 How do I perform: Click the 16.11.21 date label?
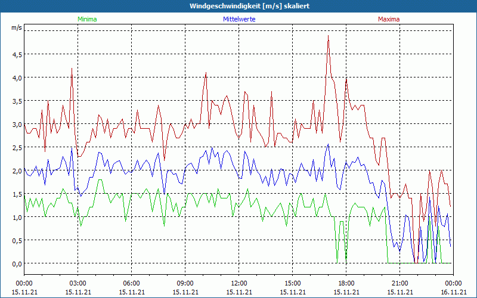453,292
